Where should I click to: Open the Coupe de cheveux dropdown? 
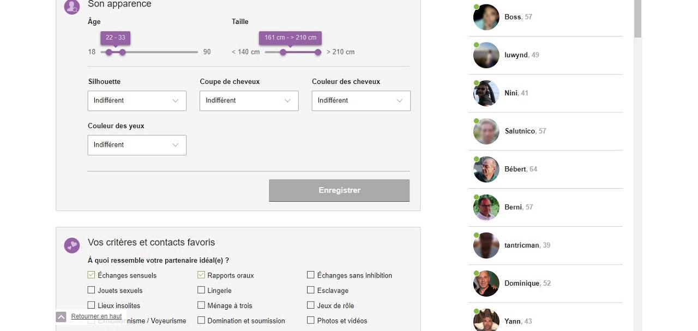click(x=249, y=101)
